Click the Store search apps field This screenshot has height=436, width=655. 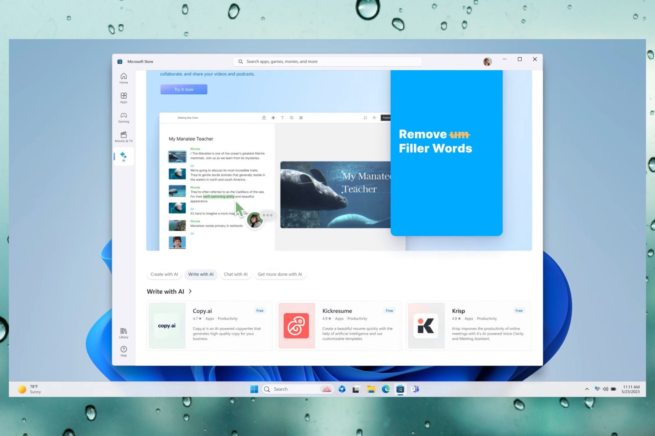pyautogui.click(x=327, y=61)
